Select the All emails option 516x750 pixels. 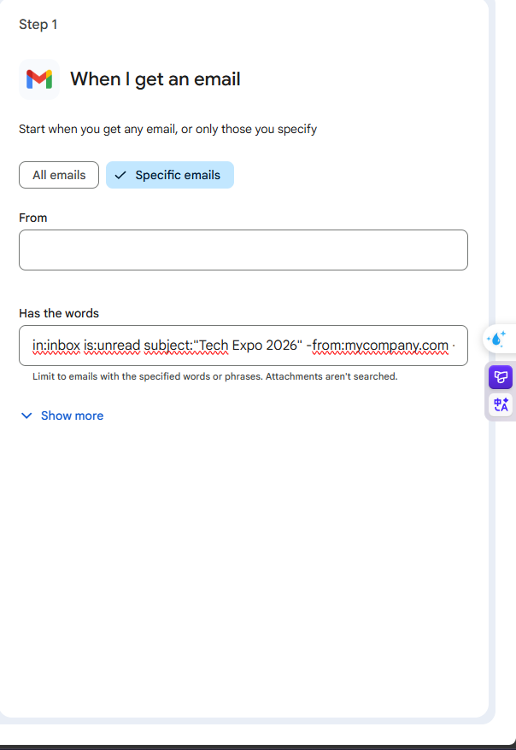[x=59, y=175]
